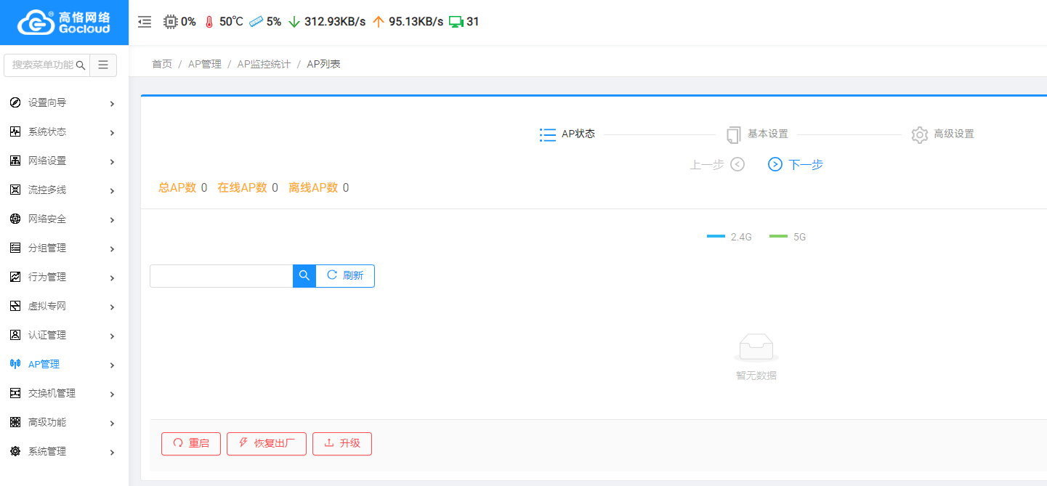Click the temperature thermometer icon
This screenshot has width=1047, height=486.
[x=209, y=22]
